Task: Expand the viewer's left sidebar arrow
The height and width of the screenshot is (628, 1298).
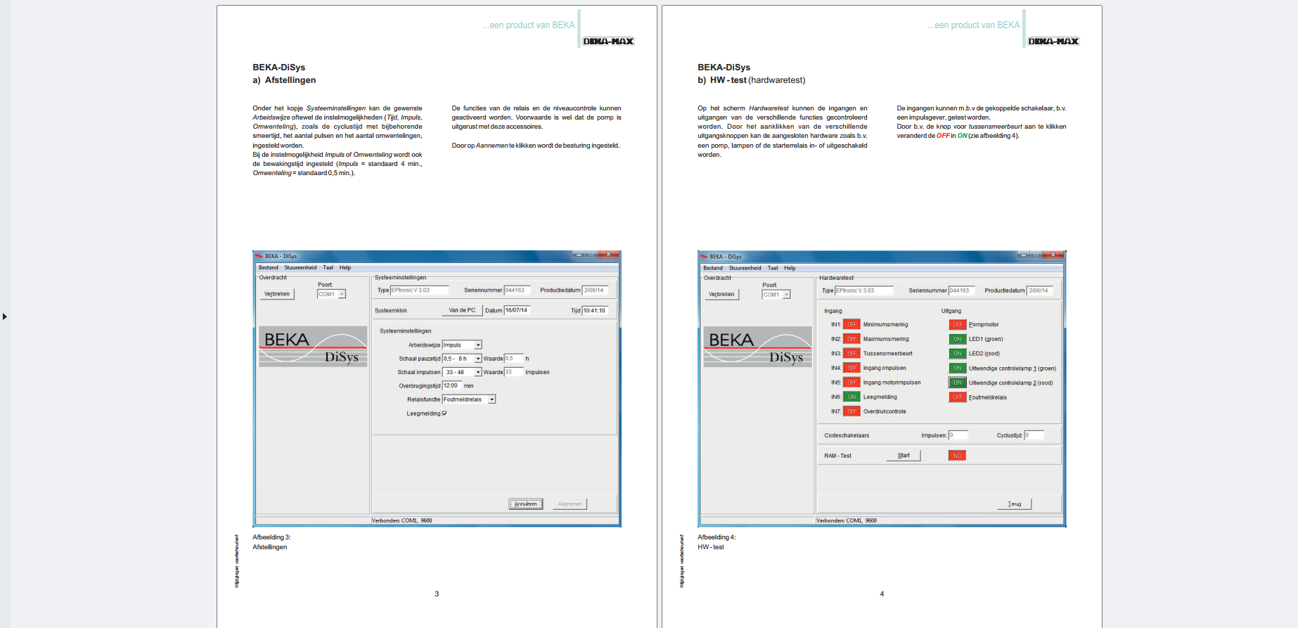Action: (x=5, y=316)
